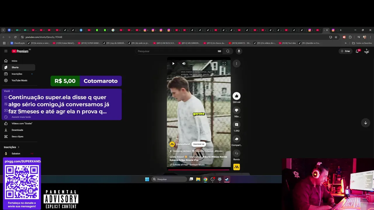Install app icon in address bar
The image size is (374, 210).
[330, 37]
